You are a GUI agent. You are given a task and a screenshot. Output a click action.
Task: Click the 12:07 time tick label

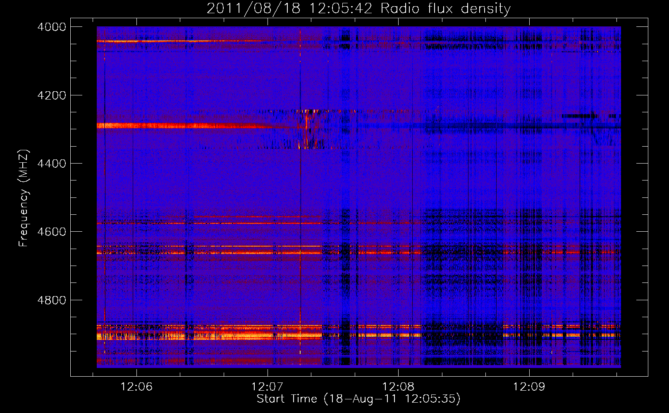click(268, 387)
